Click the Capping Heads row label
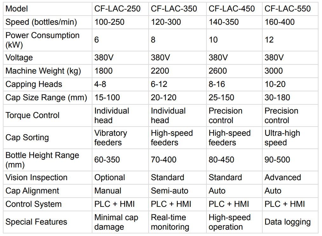This screenshot has width=322, height=236. point(34,84)
